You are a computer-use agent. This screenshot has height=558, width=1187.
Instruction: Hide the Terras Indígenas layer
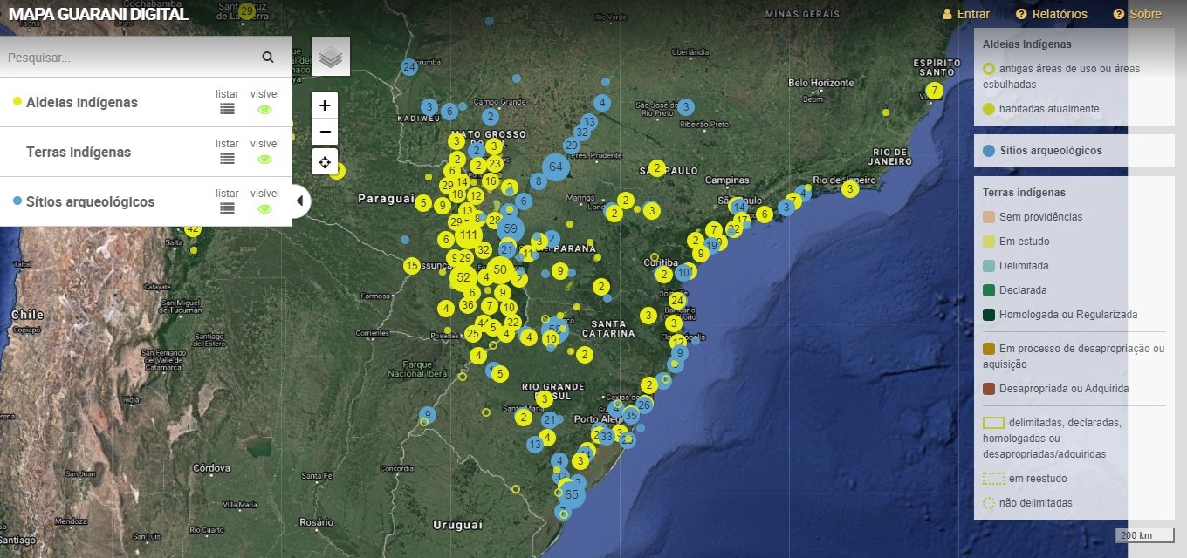pos(264,159)
